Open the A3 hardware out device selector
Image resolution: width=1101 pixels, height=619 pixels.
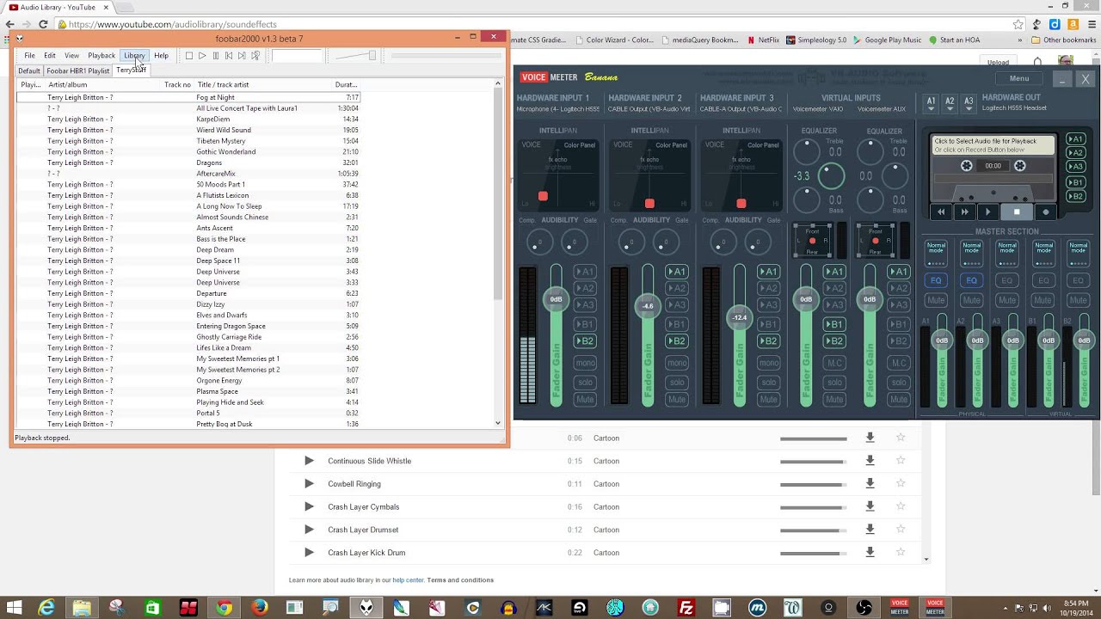click(x=969, y=103)
